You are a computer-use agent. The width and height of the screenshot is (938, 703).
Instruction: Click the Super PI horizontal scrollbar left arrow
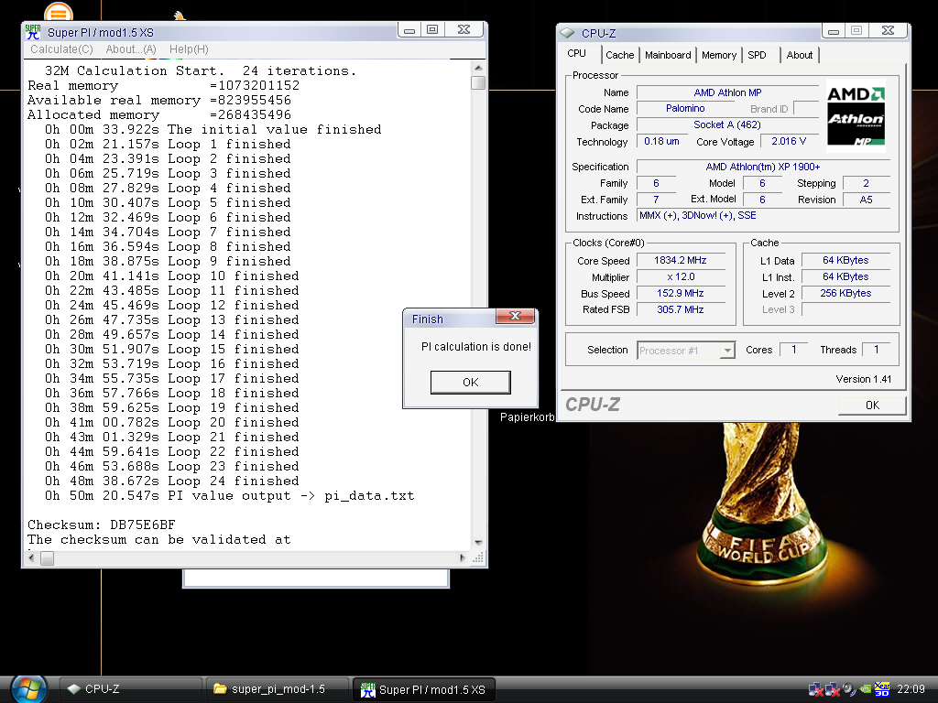32,558
